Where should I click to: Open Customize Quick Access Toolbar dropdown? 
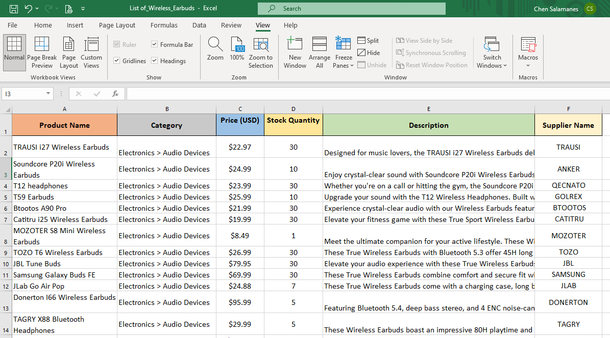point(83,9)
